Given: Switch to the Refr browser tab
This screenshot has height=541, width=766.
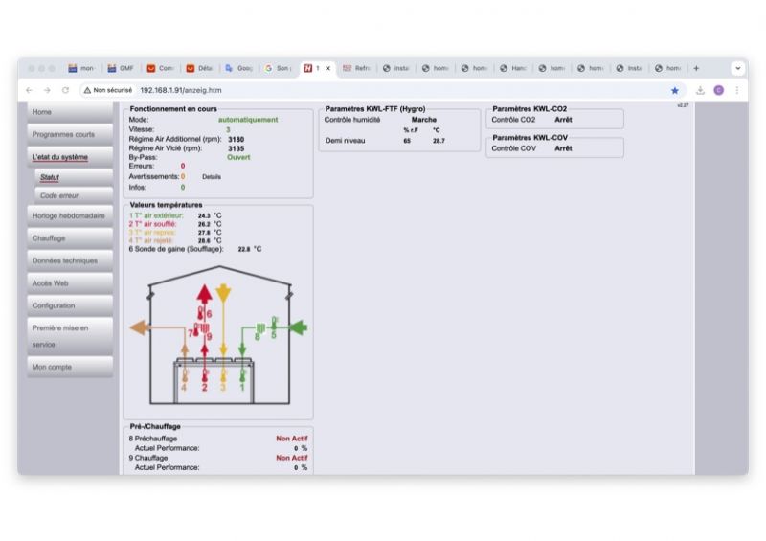Looking at the screenshot, I should pos(356,68).
